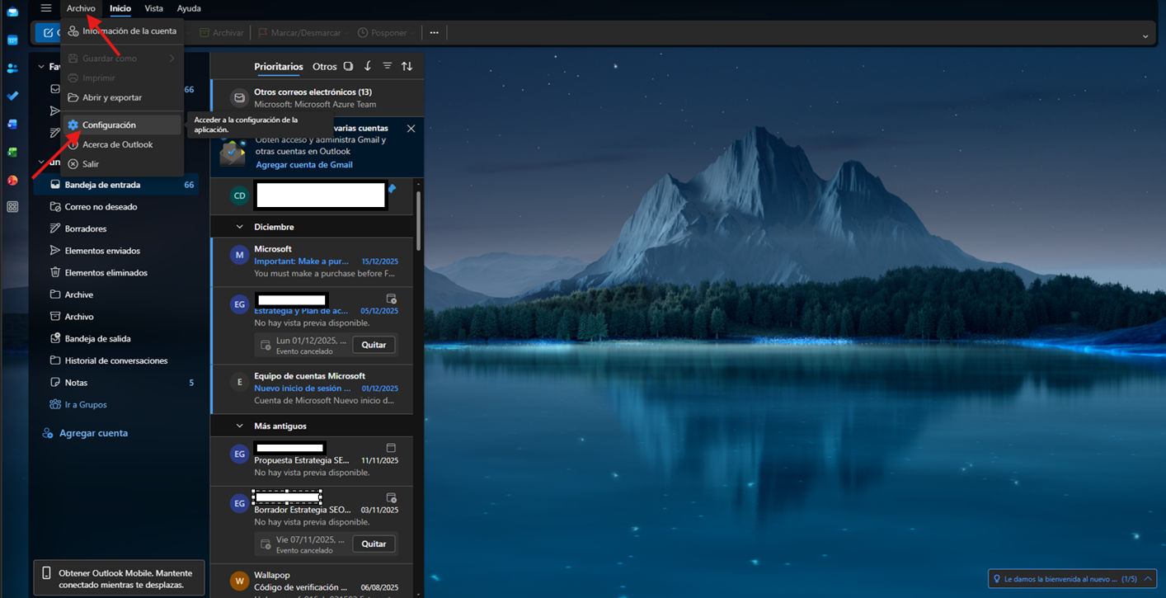Switch to the Otros inbox tab
Viewport: 1166px width, 598px height.
point(324,67)
